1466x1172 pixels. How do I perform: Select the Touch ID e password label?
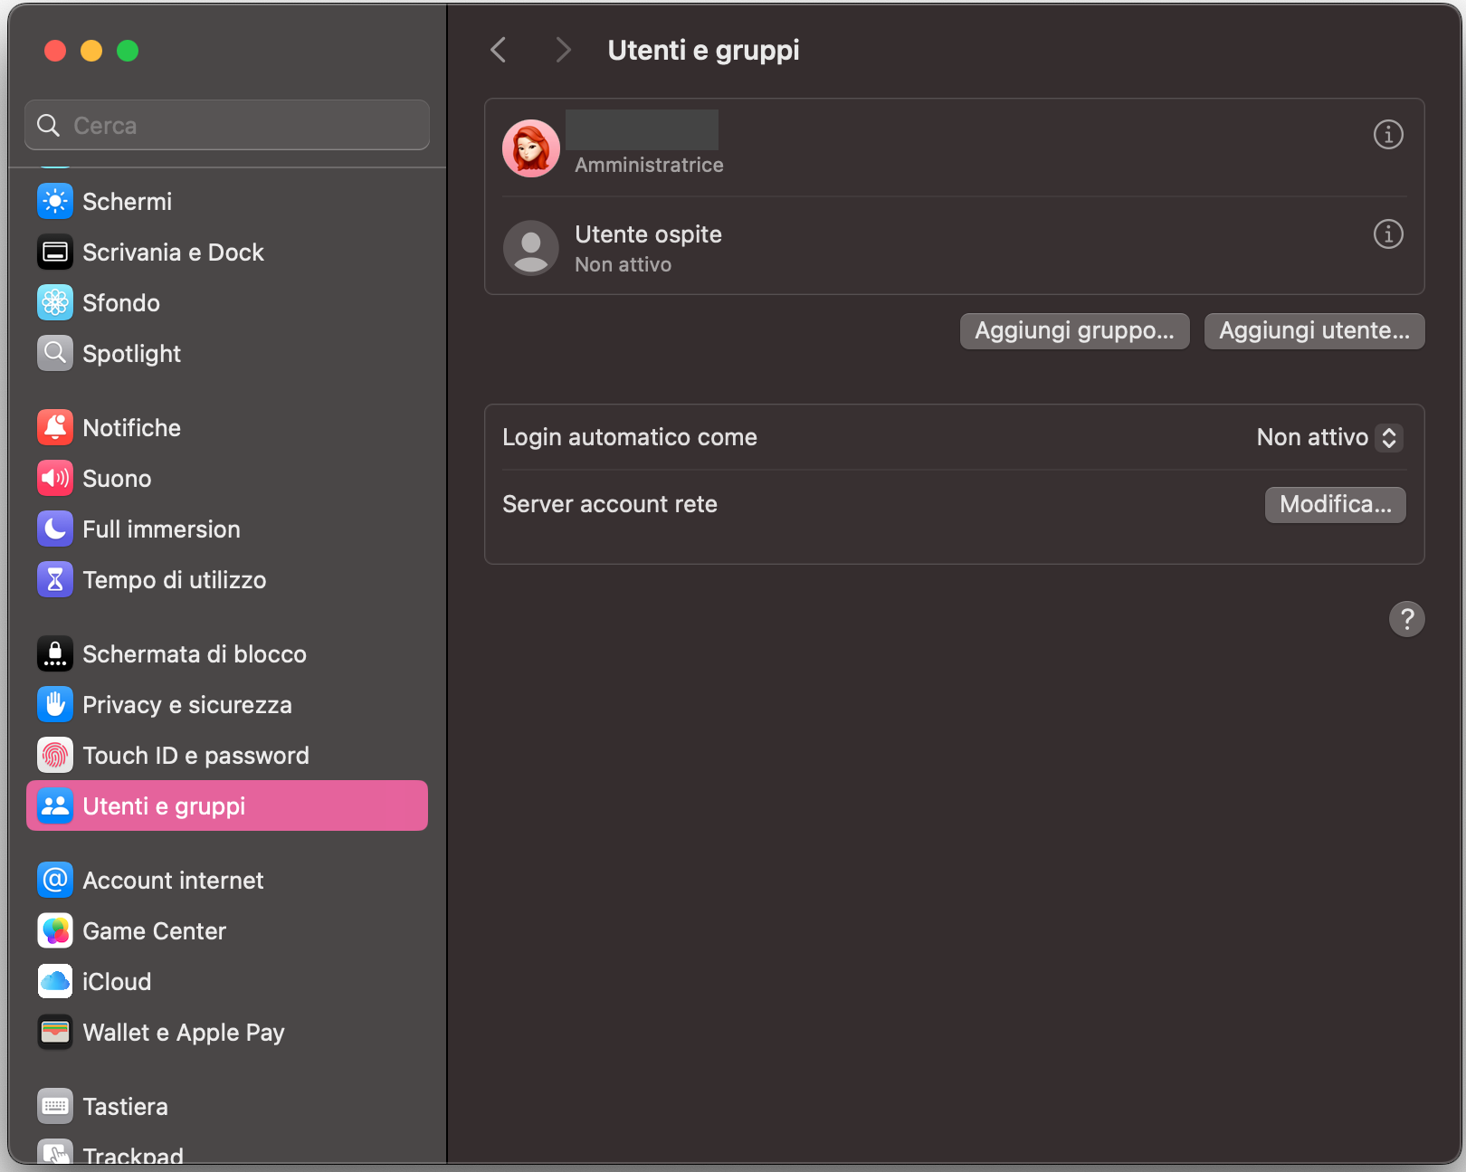tap(195, 756)
